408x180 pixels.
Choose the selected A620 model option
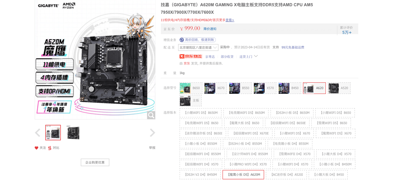(x=314, y=88)
